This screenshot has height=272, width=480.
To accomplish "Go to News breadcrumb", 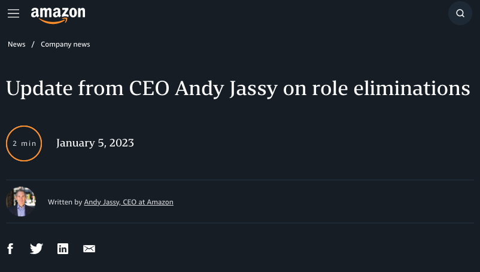I will click(17, 44).
